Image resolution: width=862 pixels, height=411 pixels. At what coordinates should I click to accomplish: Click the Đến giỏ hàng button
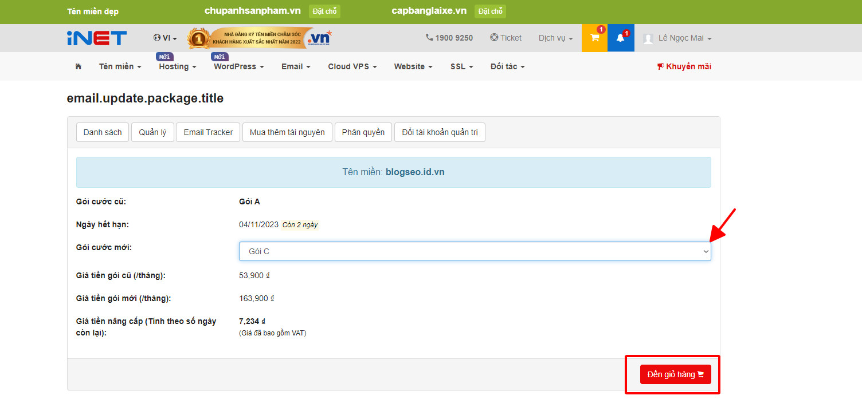[x=675, y=374]
